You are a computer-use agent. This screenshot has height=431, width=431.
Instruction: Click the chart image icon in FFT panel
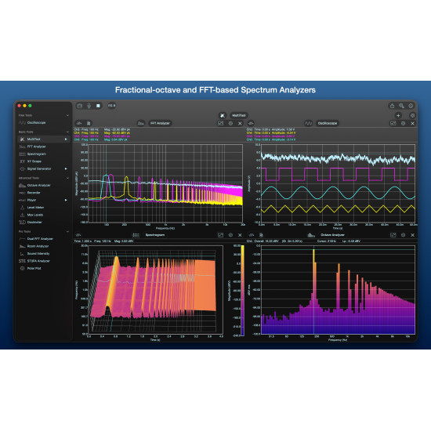coord(221,123)
